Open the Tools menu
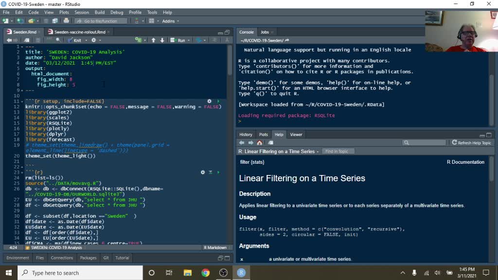Viewport: 498px width, 280px height. (152, 12)
